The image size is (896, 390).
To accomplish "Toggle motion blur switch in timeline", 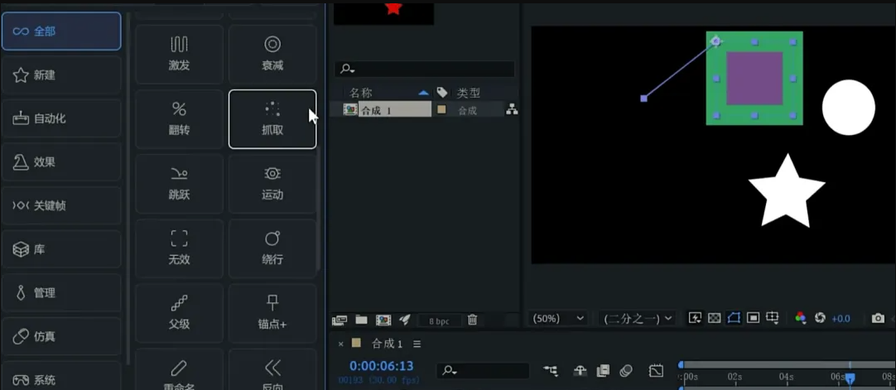I will [627, 371].
